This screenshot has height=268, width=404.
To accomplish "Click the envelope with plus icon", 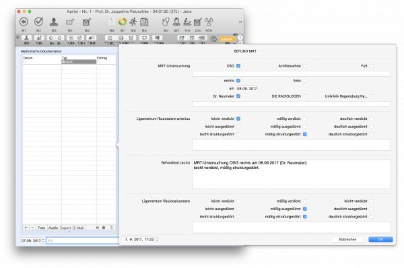I will coord(70,22).
